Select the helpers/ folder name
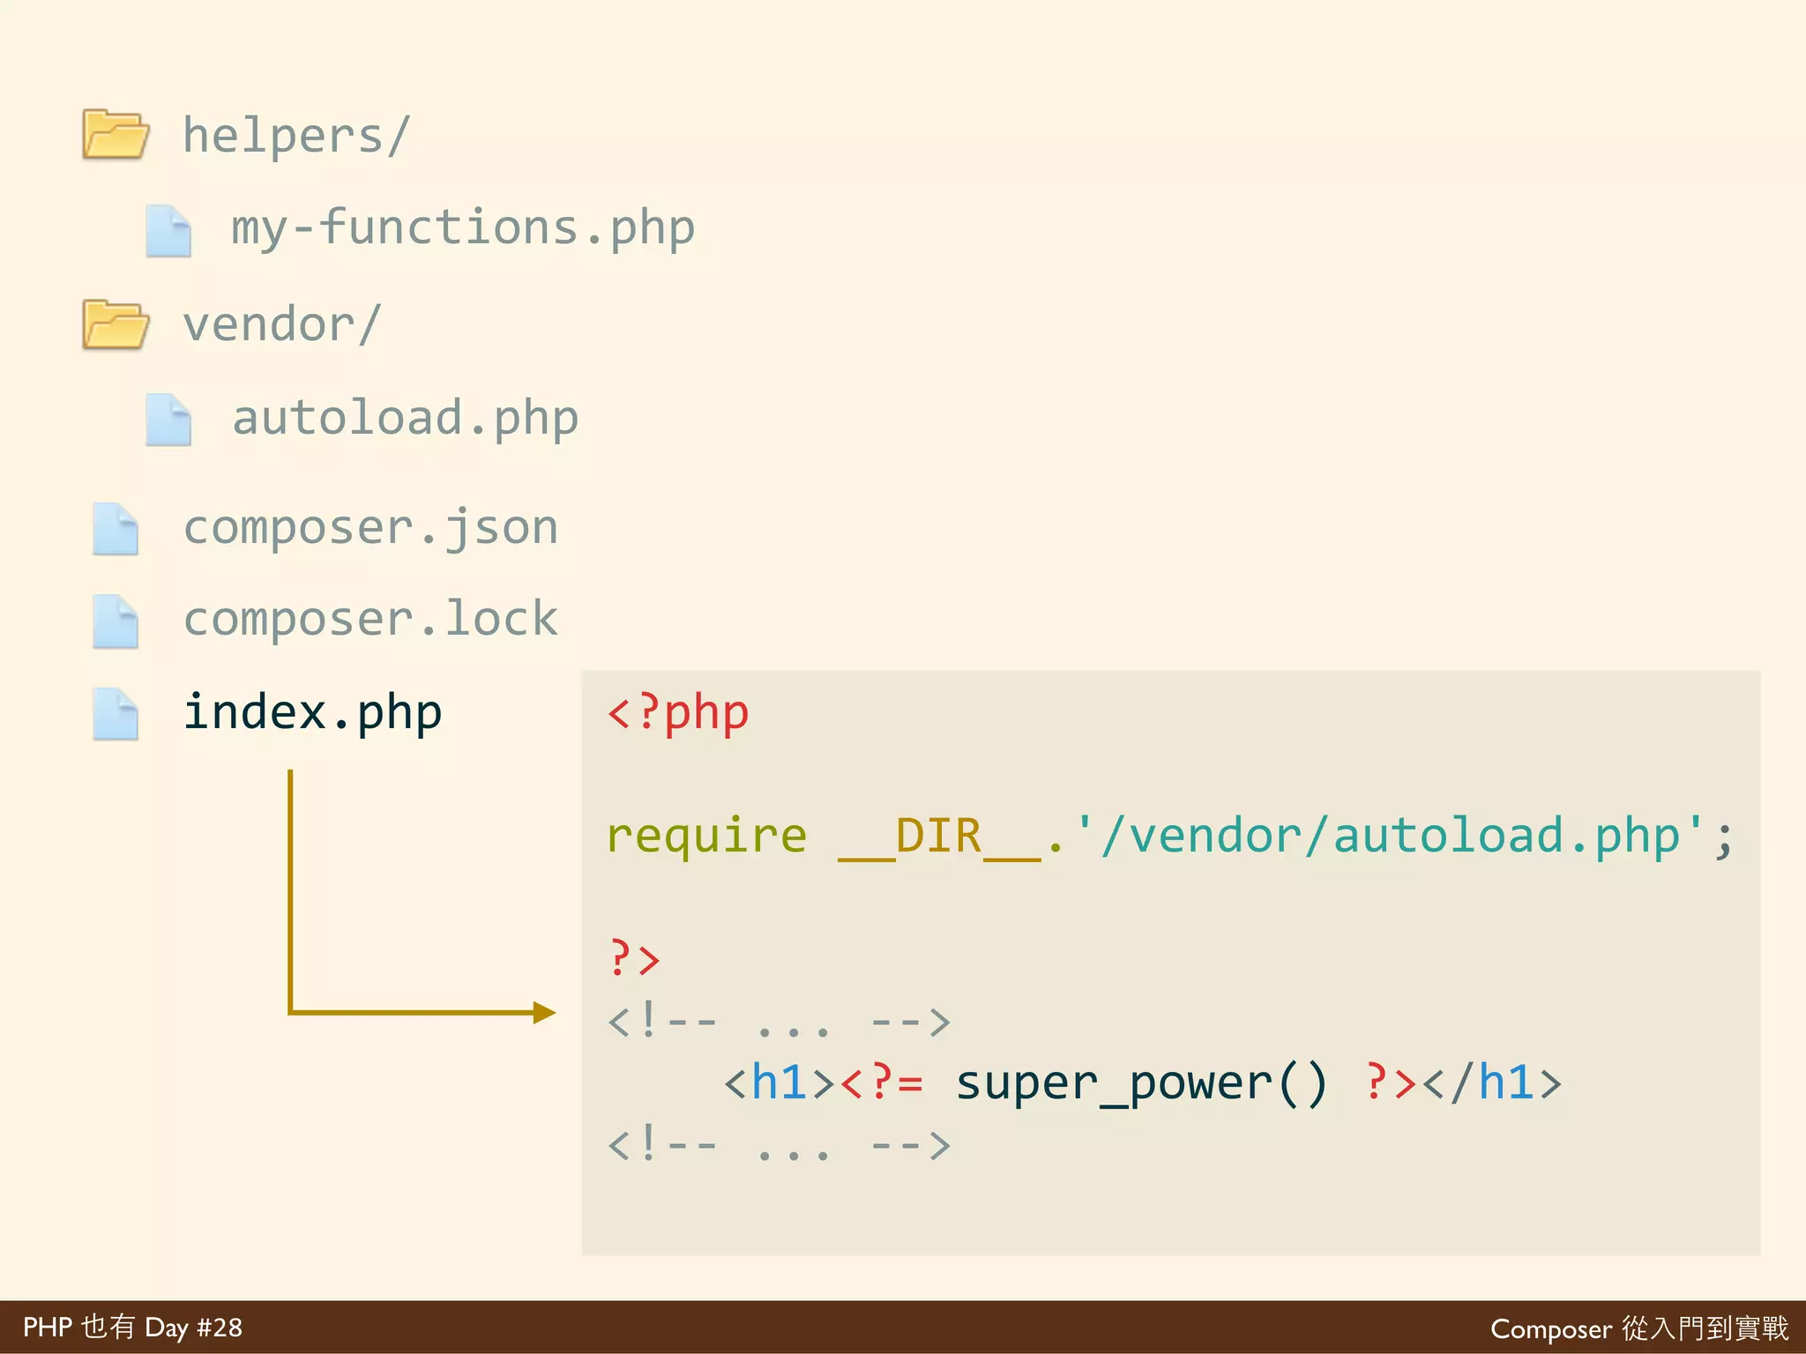Screen dimensions: 1806x1354 [x=296, y=136]
